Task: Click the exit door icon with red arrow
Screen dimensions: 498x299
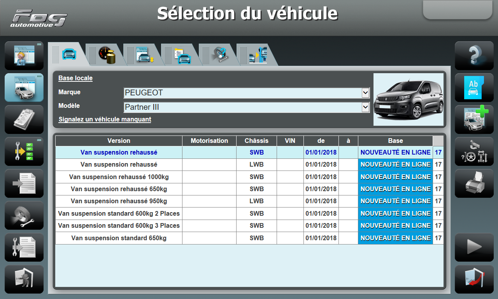Action: (474, 279)
